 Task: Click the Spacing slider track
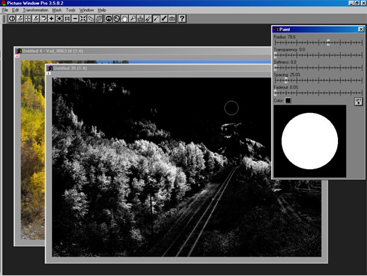319,80
